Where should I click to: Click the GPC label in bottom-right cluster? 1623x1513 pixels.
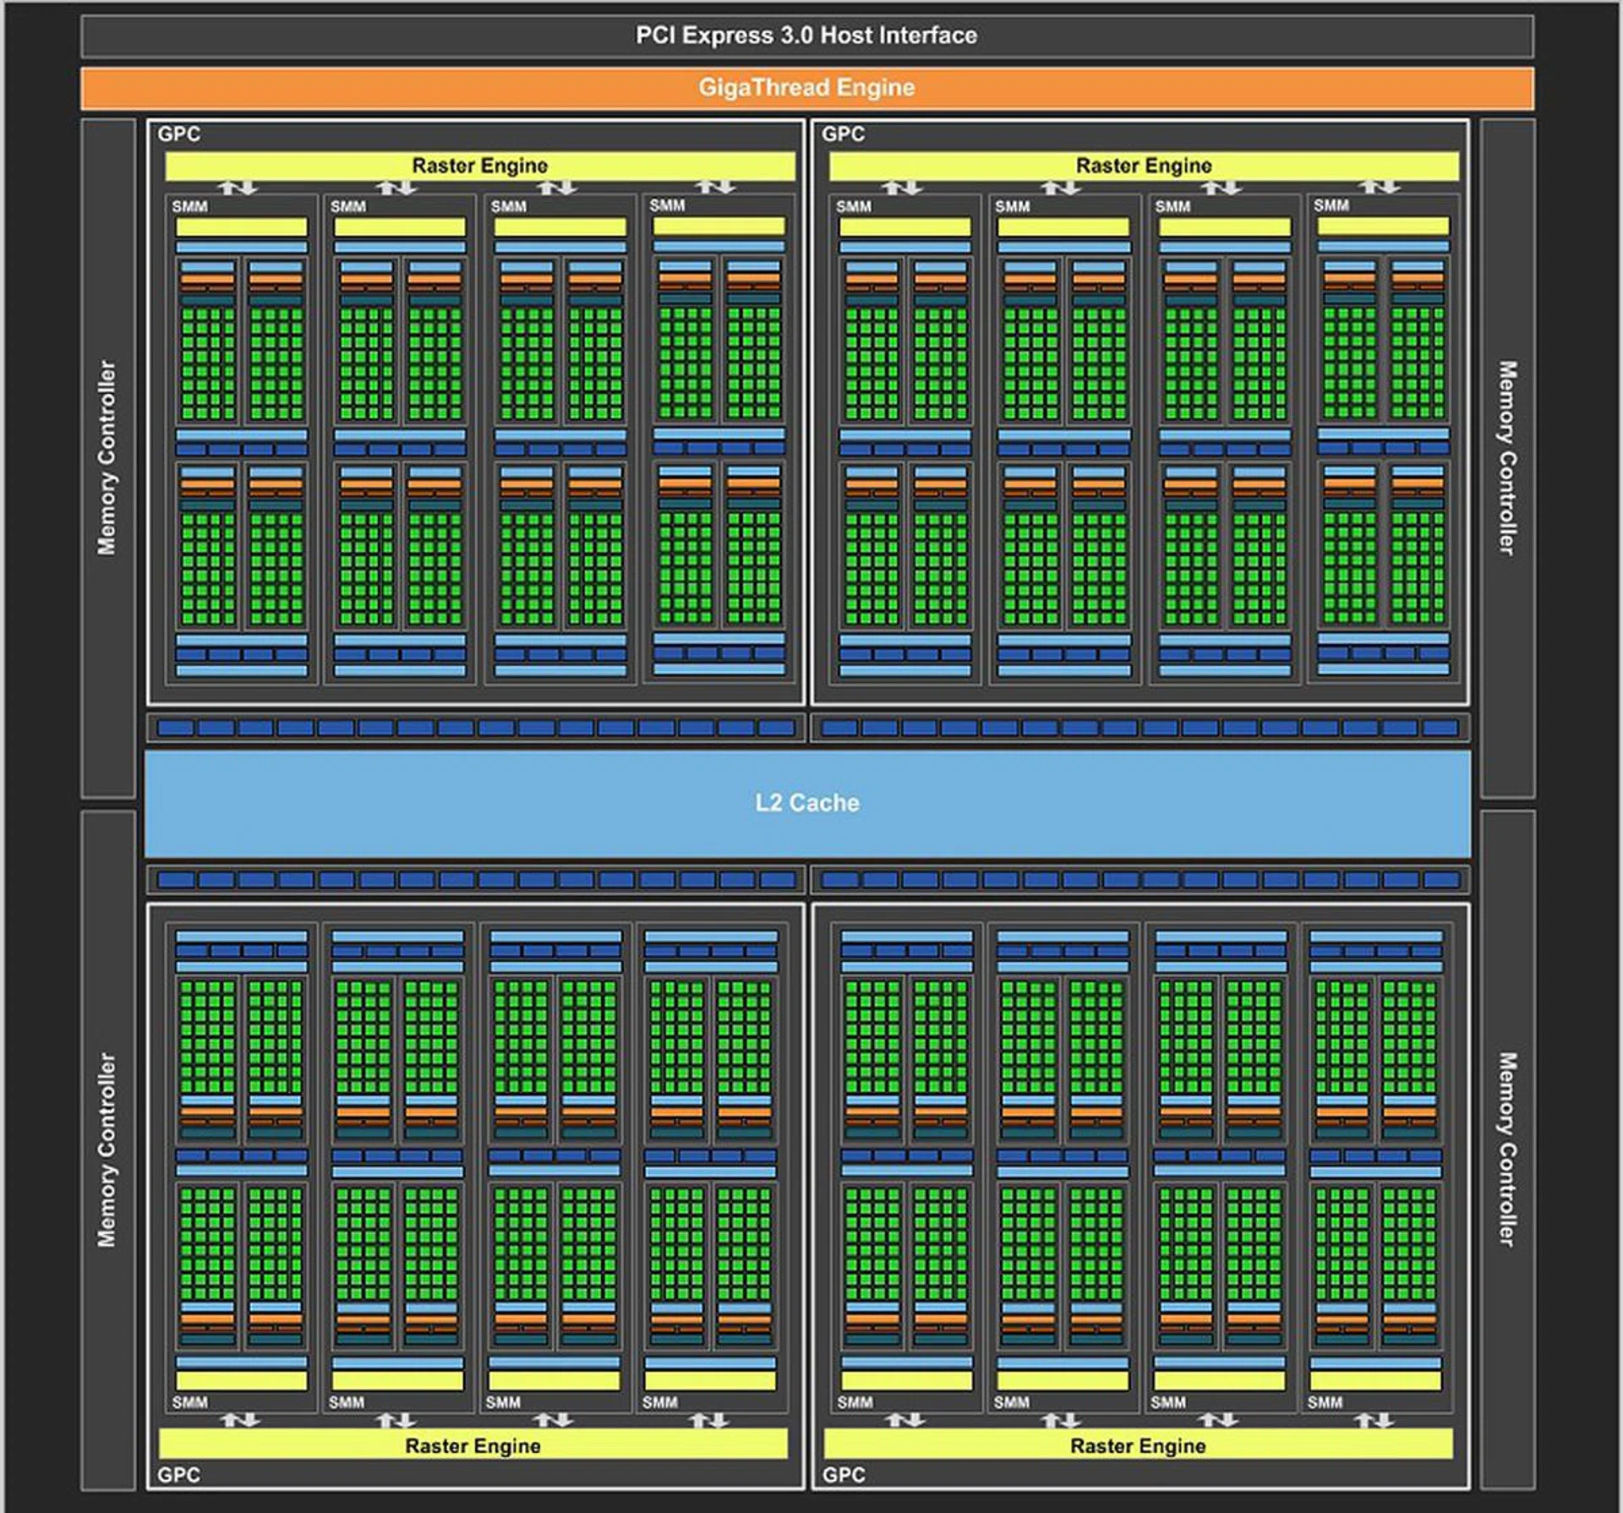(844, 1475)
